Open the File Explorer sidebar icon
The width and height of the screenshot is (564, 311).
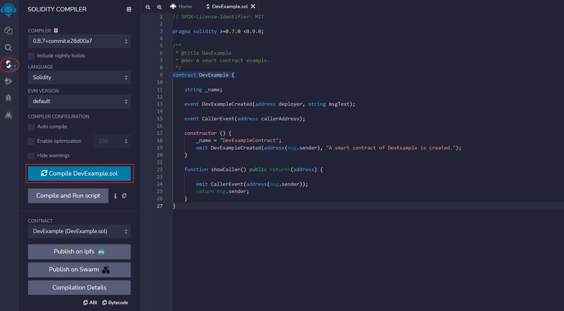coord(8,30)
